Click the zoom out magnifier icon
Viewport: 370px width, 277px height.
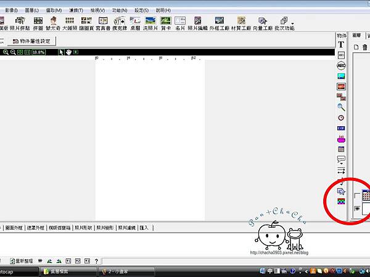tap(13, 52)
